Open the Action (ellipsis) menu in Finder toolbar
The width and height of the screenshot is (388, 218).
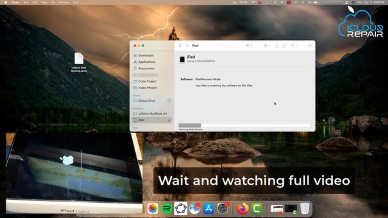click(x=294, y=46)
